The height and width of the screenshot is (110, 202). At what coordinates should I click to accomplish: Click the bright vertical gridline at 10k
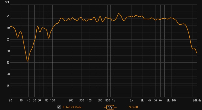(x=174, y=63)
